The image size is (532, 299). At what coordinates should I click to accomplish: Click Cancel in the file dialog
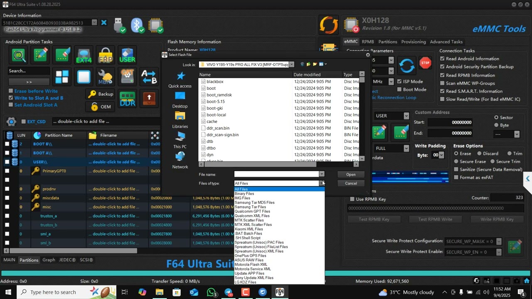click(351, 183)
